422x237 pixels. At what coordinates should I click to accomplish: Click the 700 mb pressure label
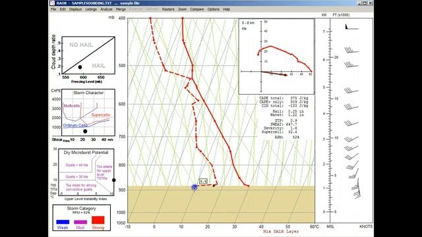click(122, 137)
